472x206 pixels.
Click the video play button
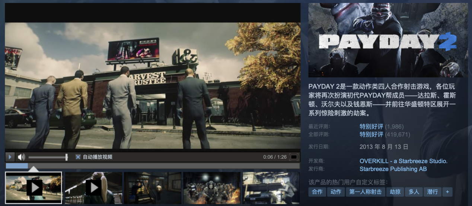(10, 157)
